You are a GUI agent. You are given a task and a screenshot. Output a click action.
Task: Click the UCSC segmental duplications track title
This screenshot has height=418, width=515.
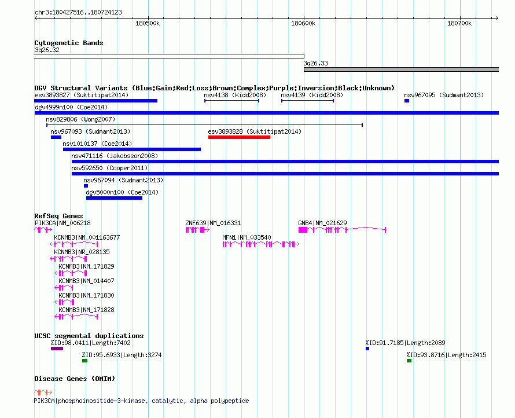coord(89,336)
